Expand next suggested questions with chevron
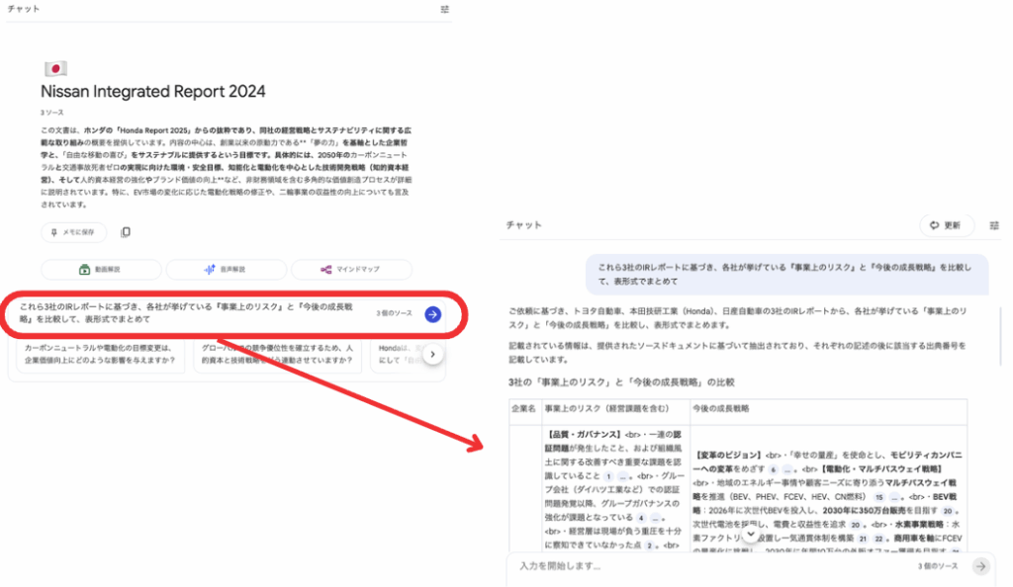 pyautogui.click(x=432, y=354)
